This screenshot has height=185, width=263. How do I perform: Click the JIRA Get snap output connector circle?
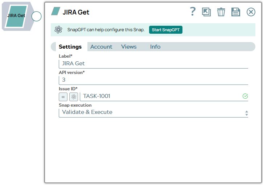(x=36, y=16)
